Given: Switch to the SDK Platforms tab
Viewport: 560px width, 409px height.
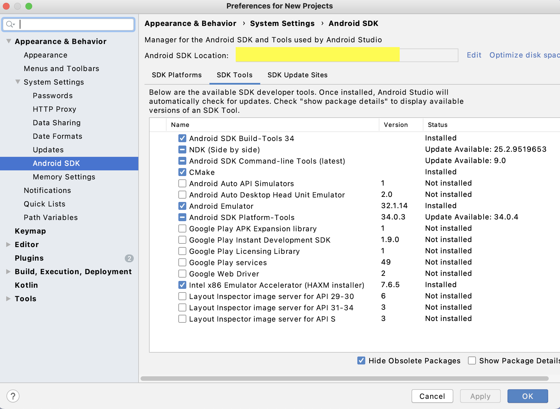Looking at the screenshot, I should (x=177, y=75).
